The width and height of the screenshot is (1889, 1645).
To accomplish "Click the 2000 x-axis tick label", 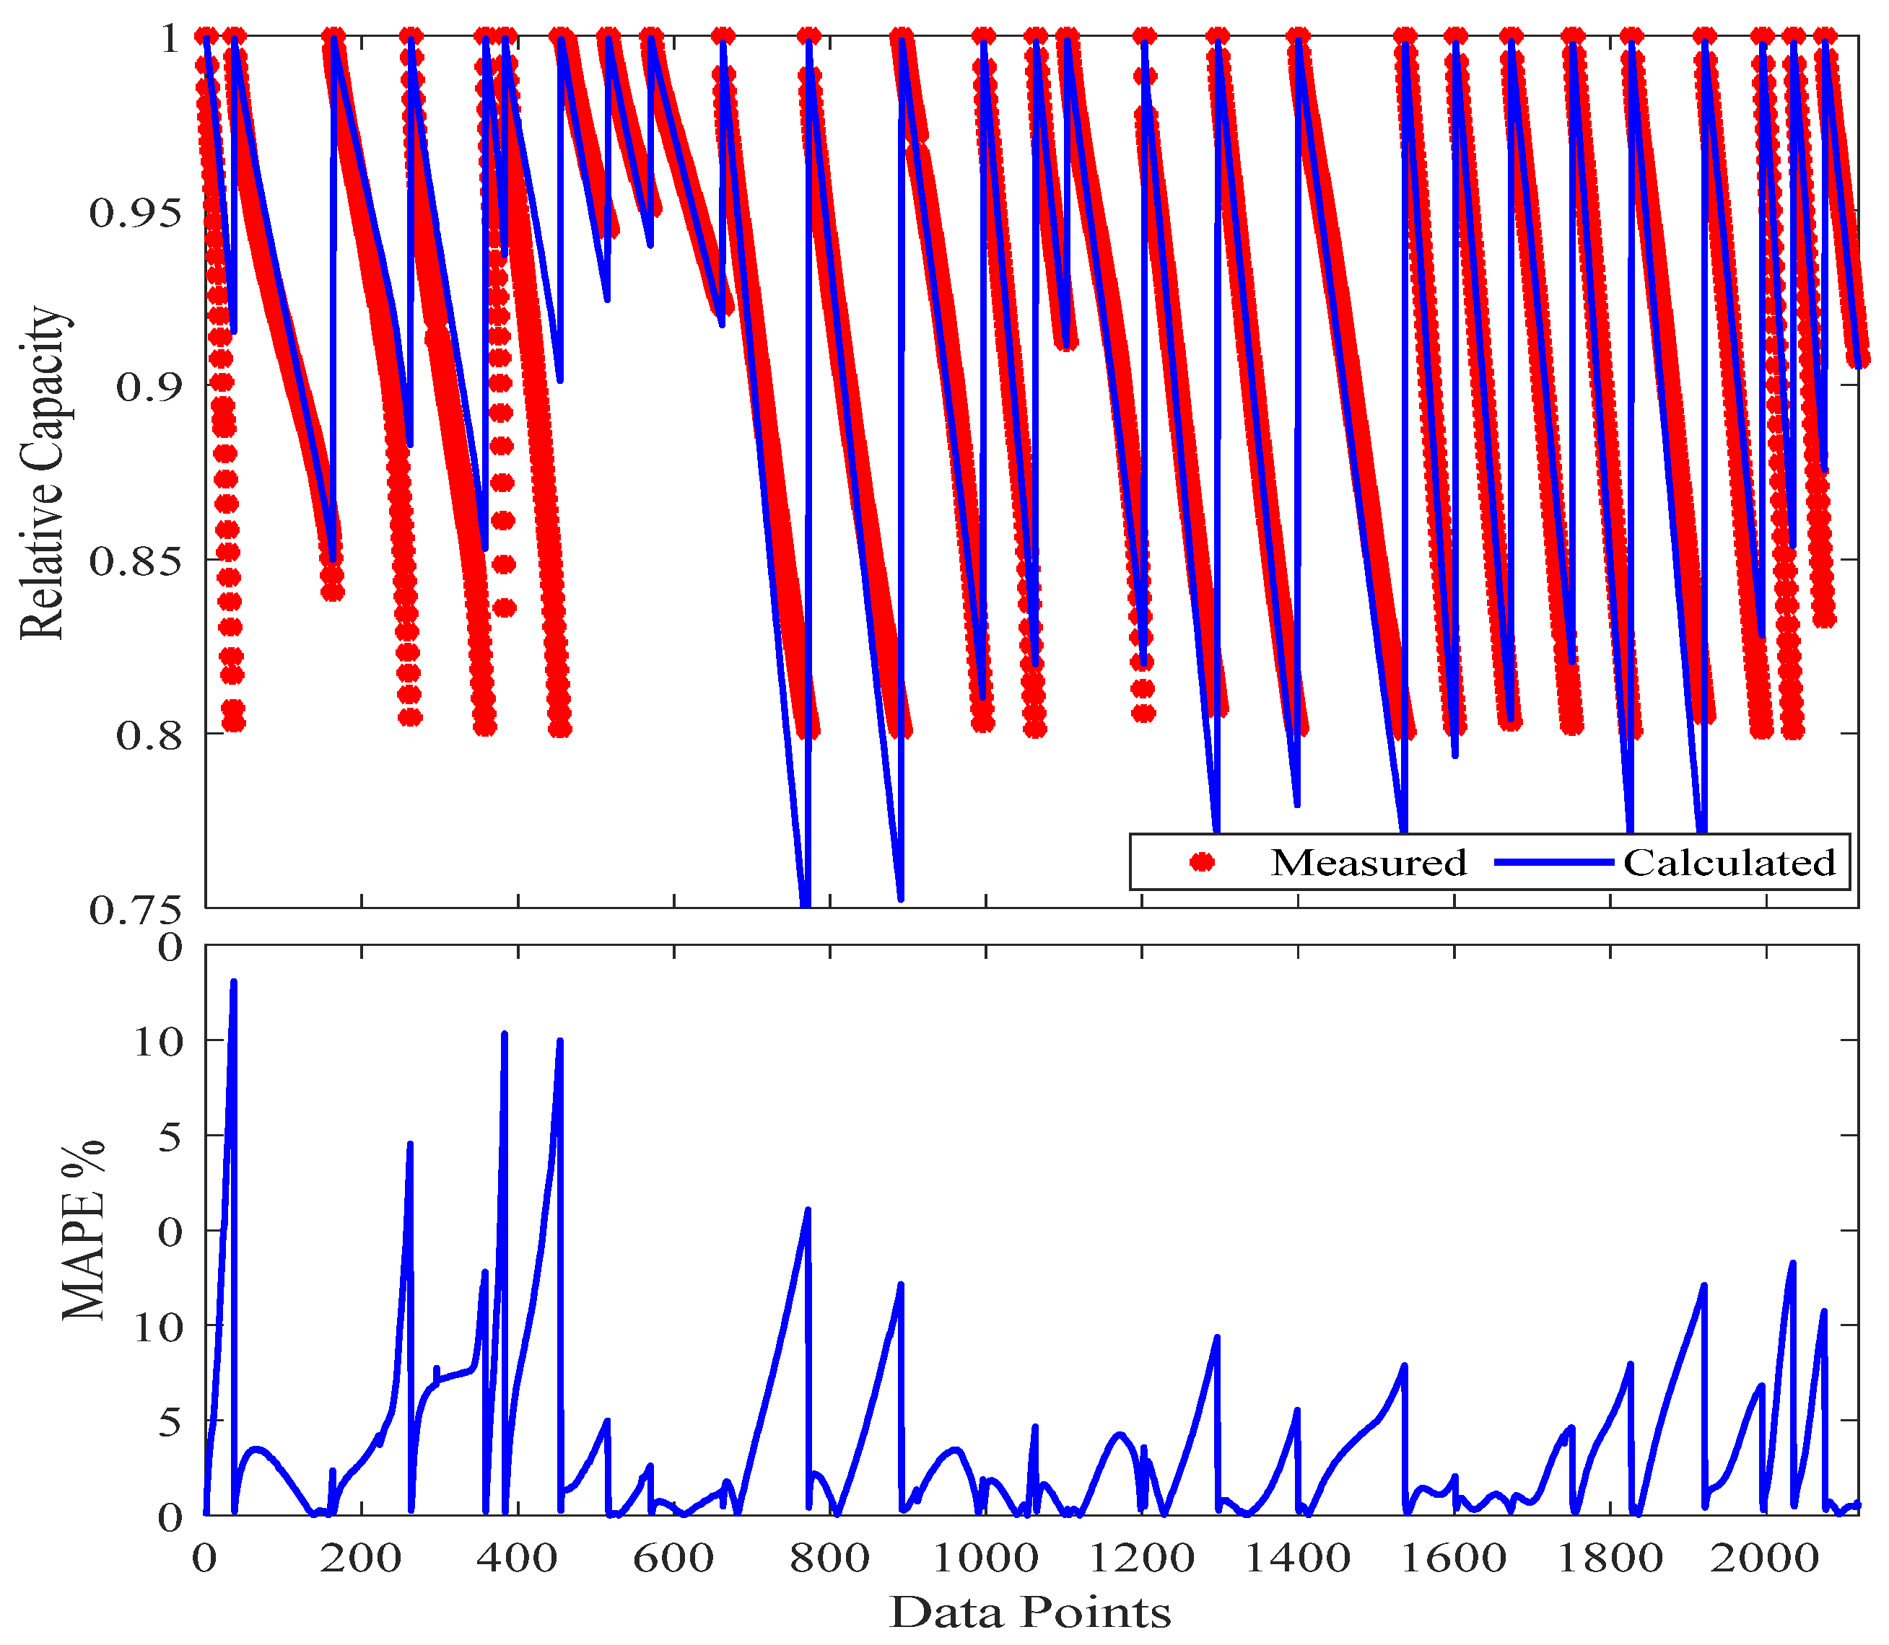I will point(1764,1558).
